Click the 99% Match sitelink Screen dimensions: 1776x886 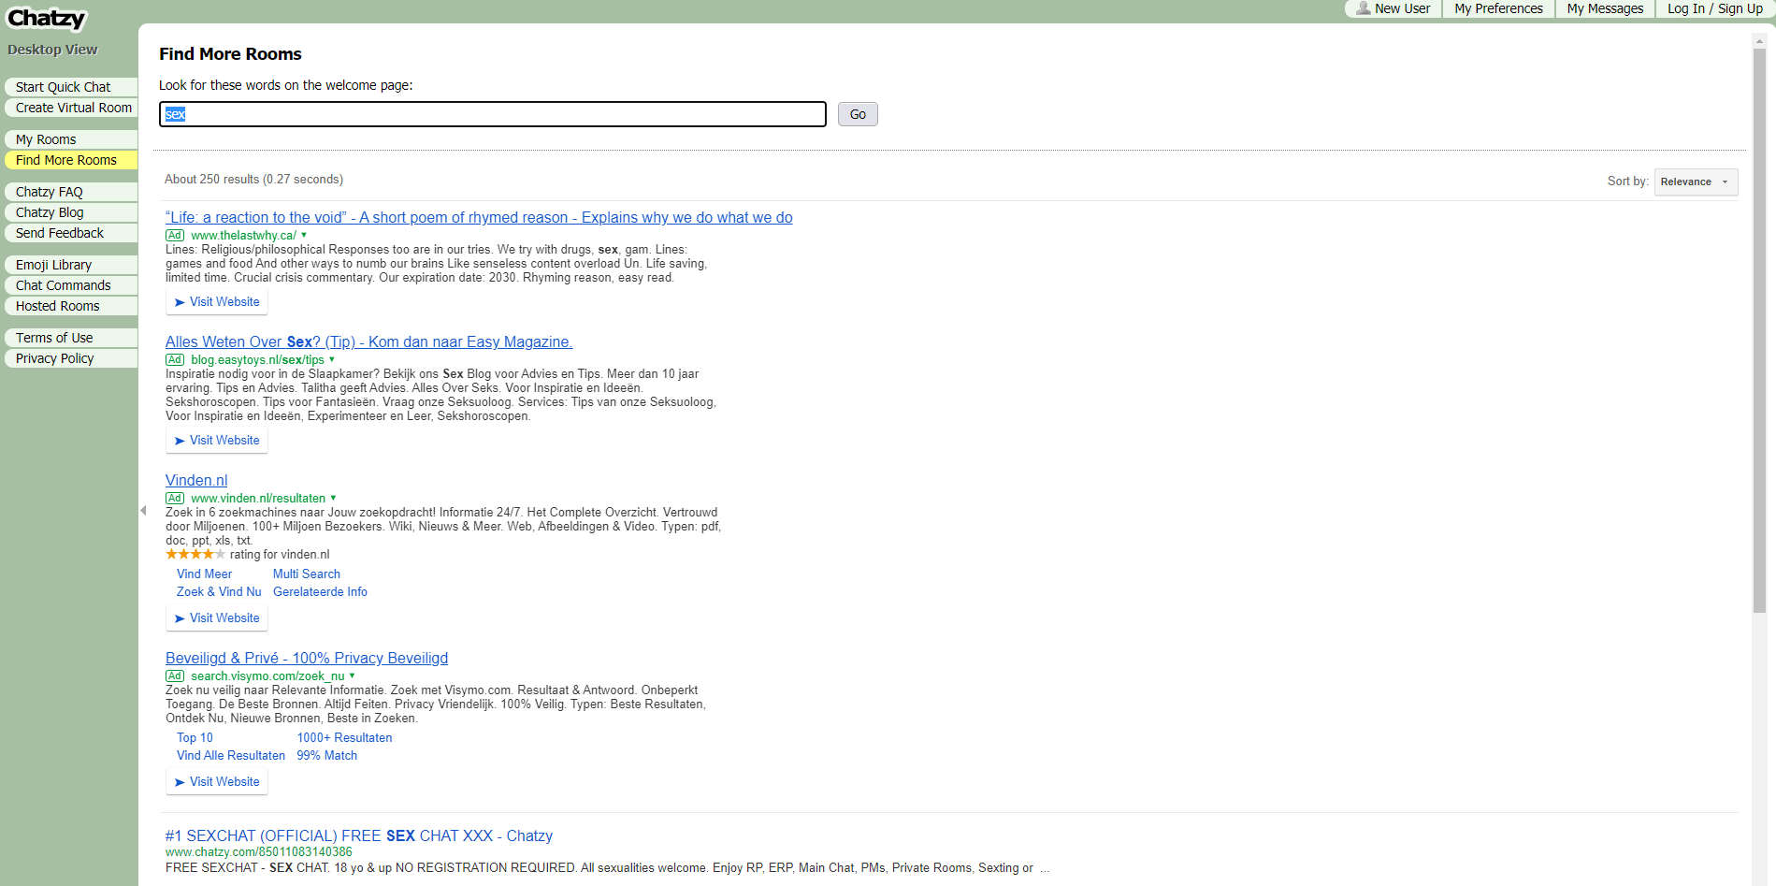click(326, 756)
